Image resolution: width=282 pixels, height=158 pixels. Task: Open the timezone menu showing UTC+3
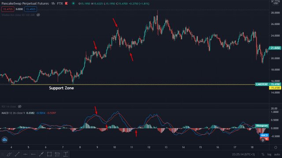[243, 154]
